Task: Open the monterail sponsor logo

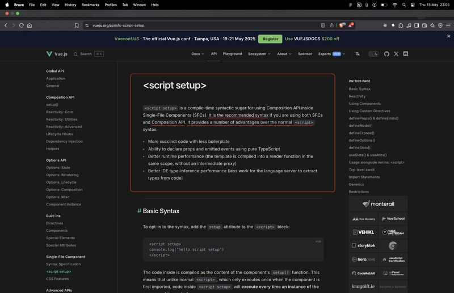Action: [x=378, y=204]
